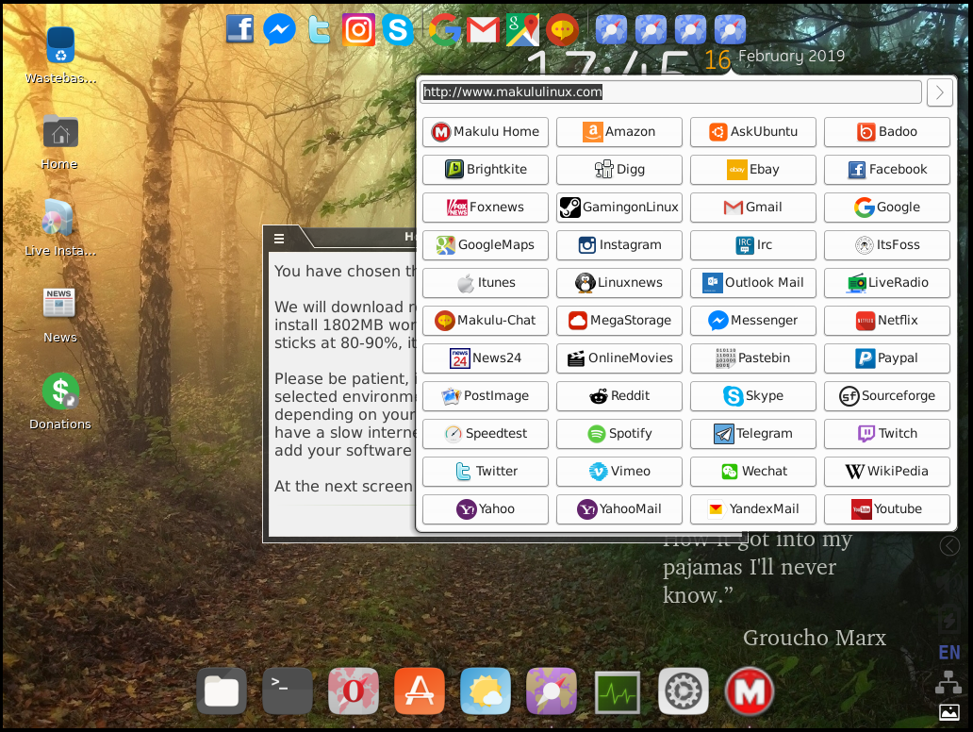The height and width of the screenshot is (732, 973).
Task: Open the Spotify shortcut
Action: tap(618, 433)
